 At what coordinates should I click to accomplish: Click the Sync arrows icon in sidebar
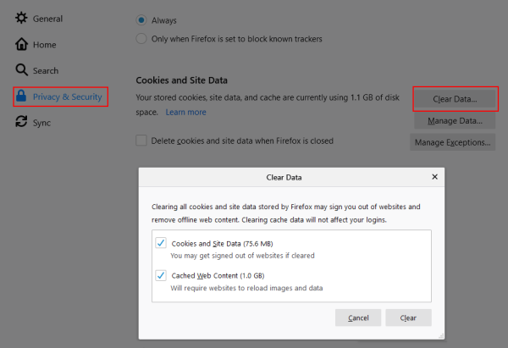[21, 122]
